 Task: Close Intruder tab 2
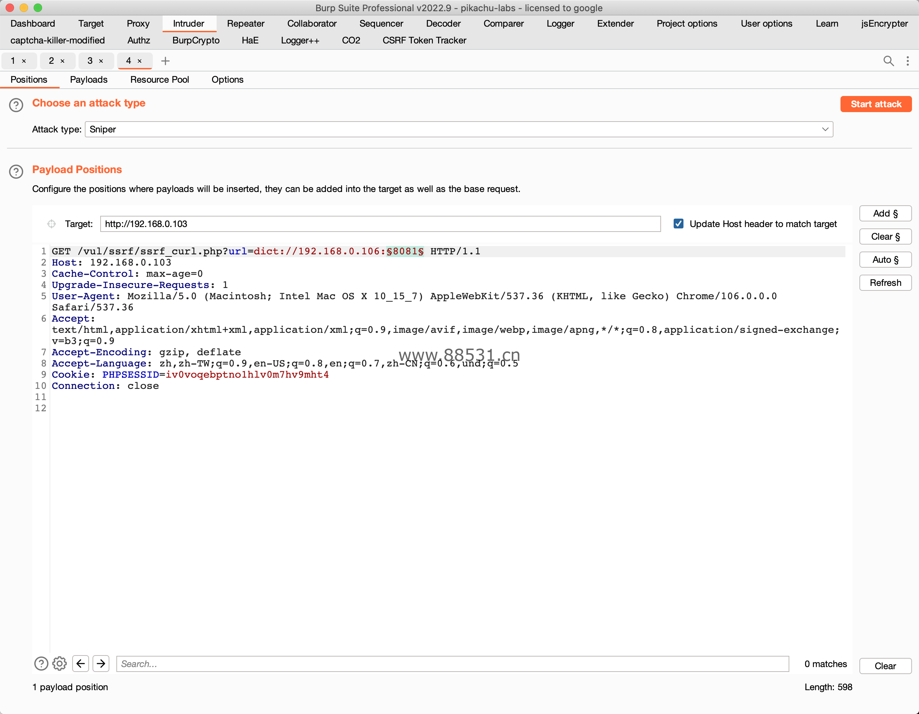click(62, 61)
